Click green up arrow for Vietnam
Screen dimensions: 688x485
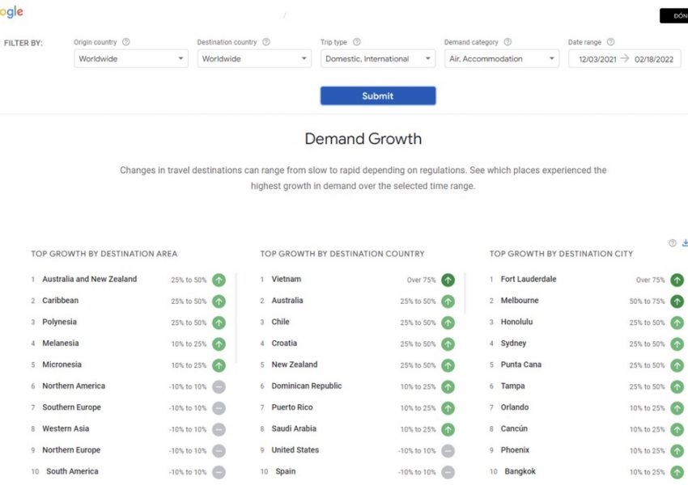[x=448, y=280]
